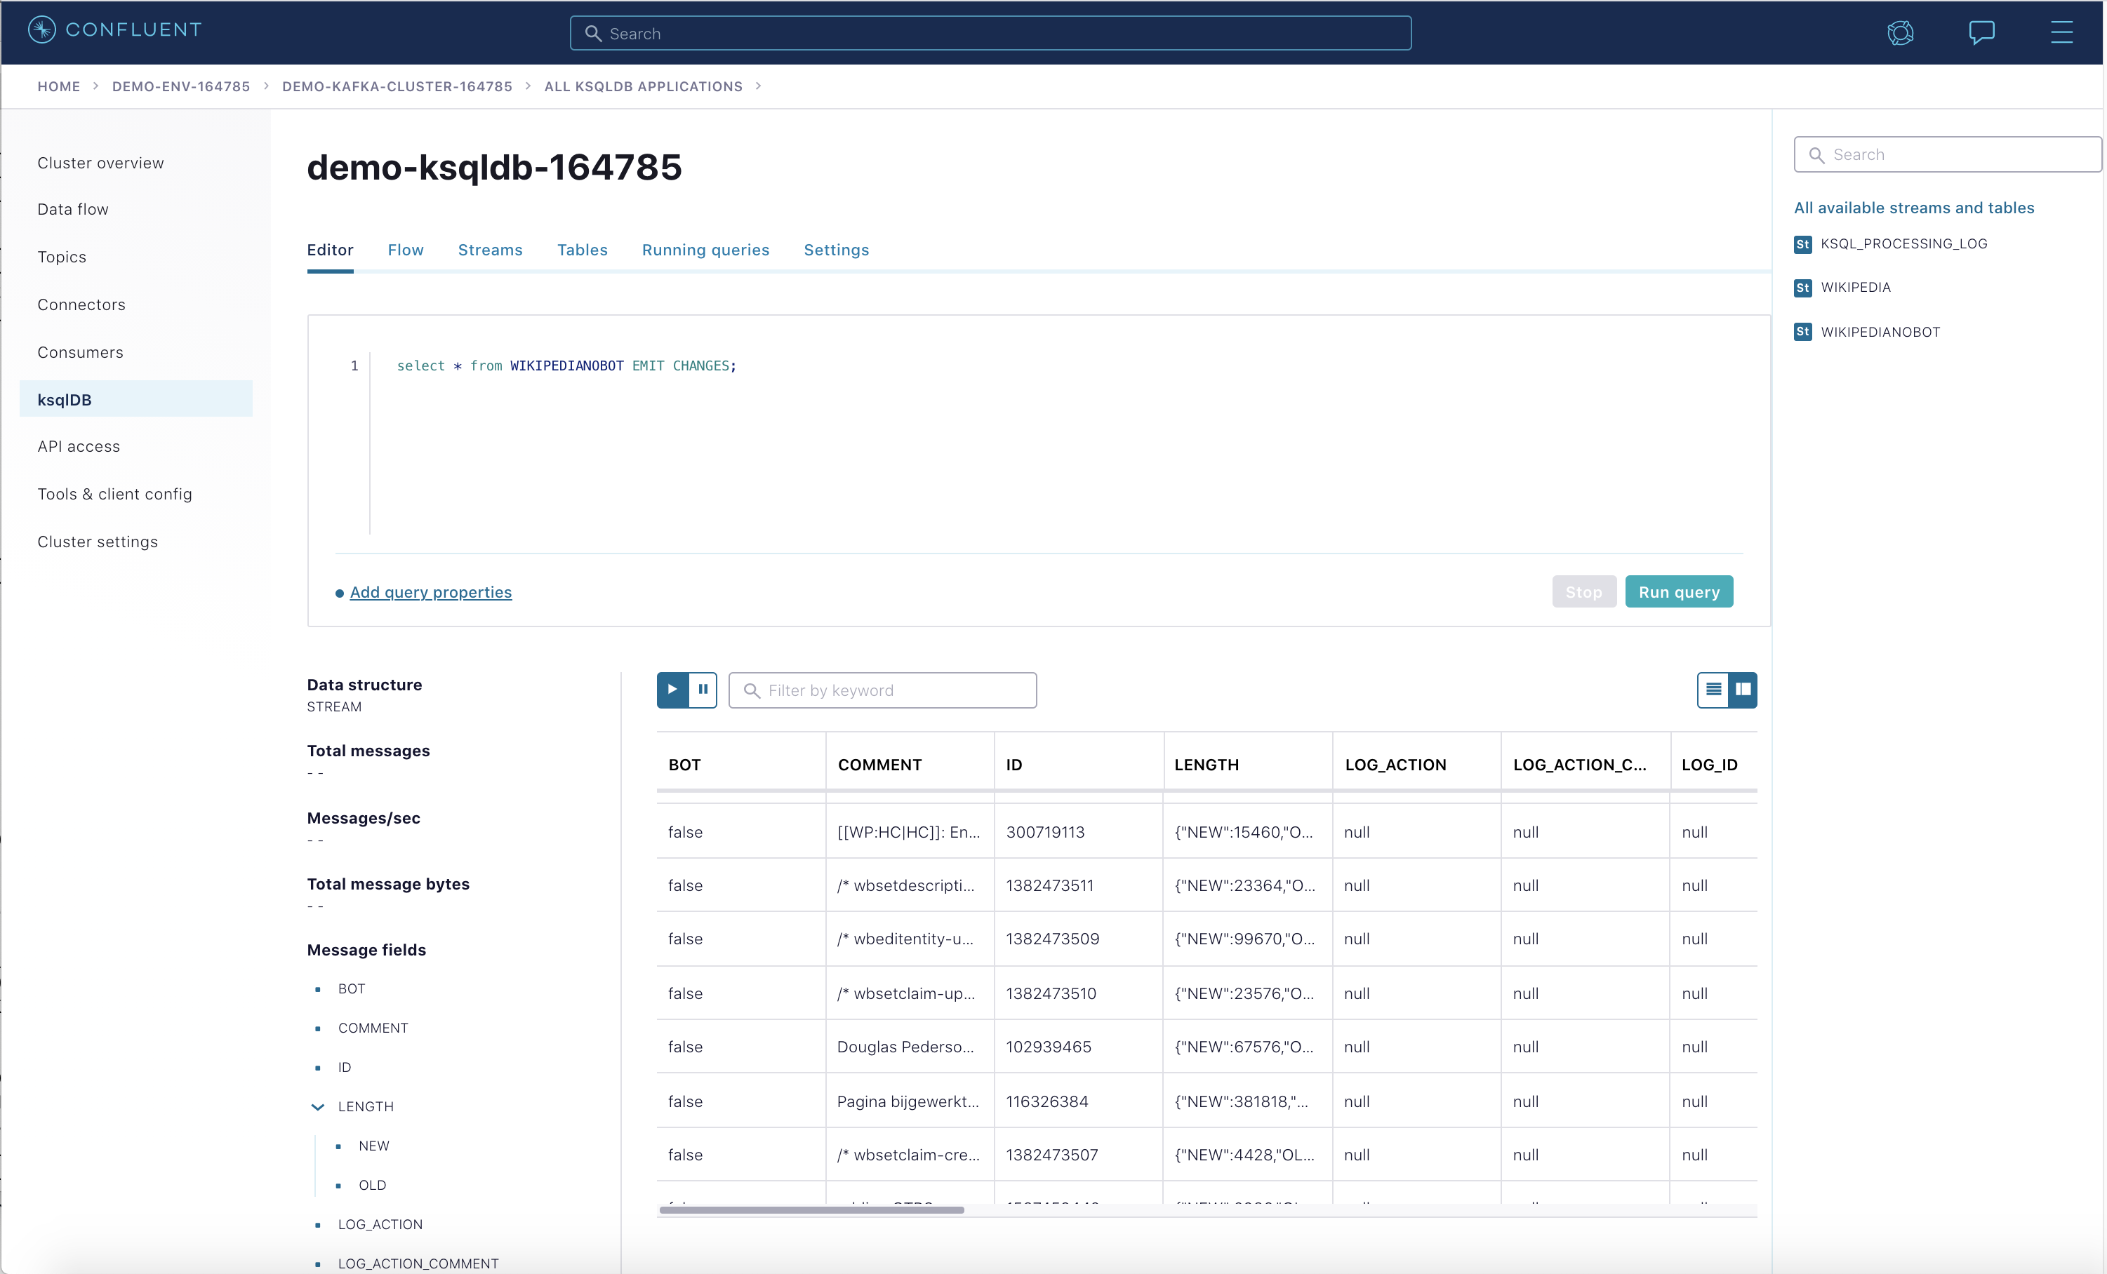Open the feedback chat bubble icon

(x=1981, y=34)
